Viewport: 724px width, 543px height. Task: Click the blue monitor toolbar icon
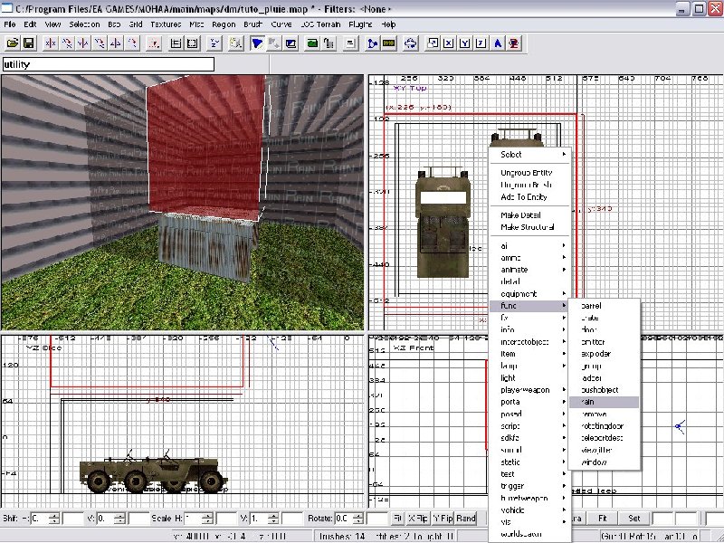[291, 43]
